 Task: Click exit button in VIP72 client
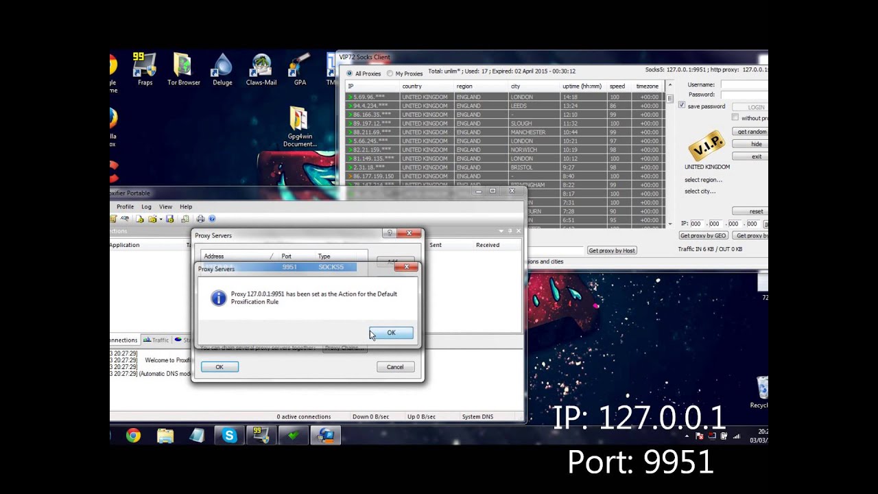pos(750,156)
